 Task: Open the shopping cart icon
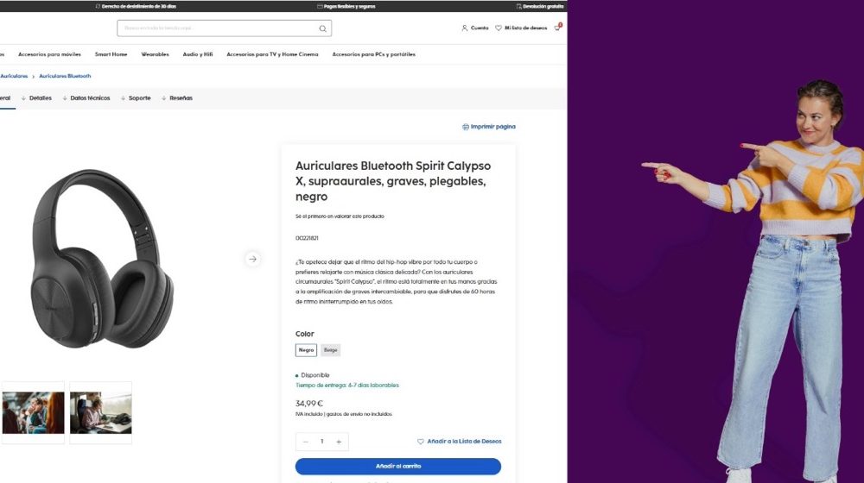tap(557, 27)
